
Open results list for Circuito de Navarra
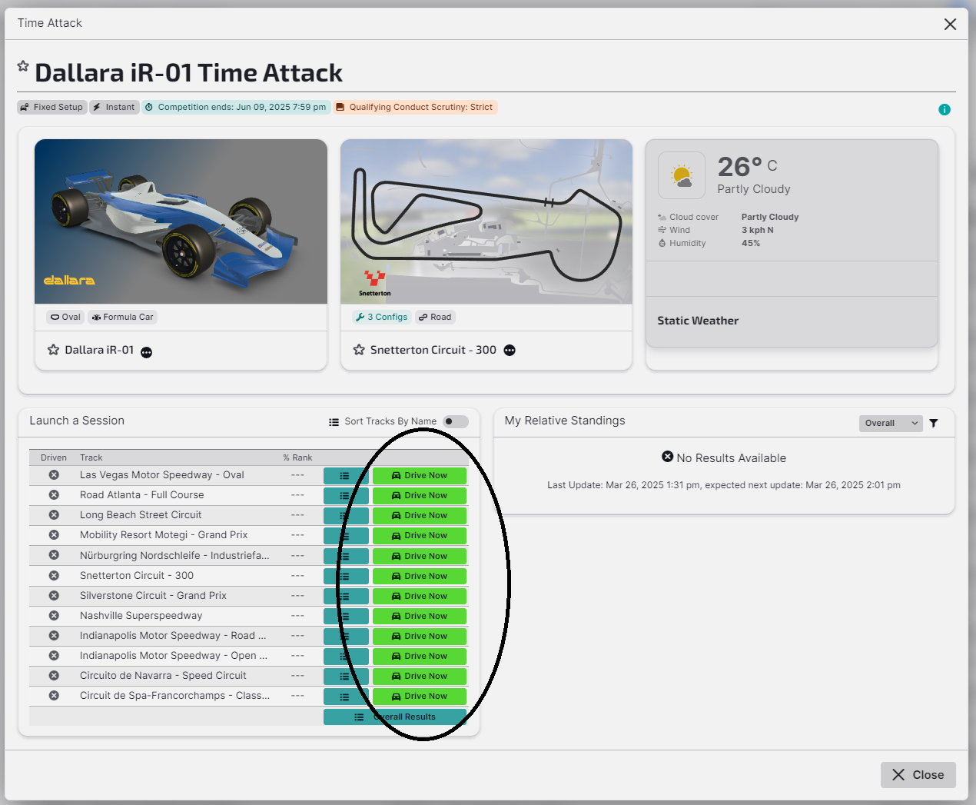(x=346, y=677)
